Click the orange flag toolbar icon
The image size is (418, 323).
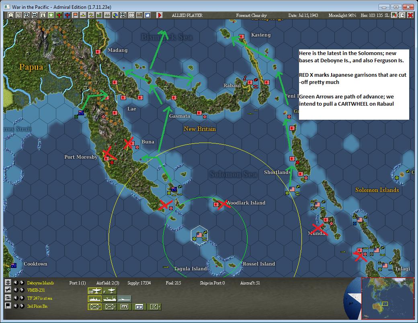(x=75, y=15)
